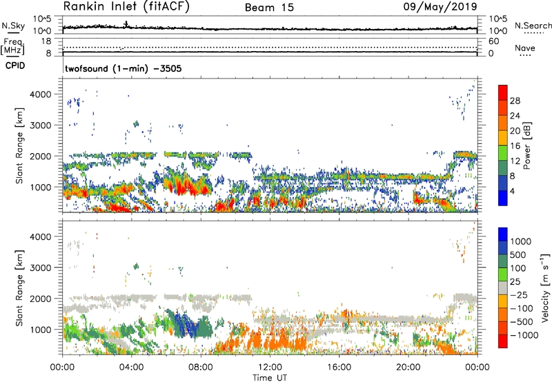Click the dotted line sample under "N.Search"
Screen dimensions: 552x382
coord(534,33)
